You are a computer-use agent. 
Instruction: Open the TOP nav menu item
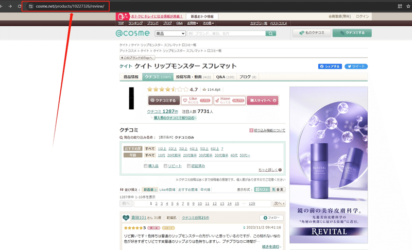(121, 23)
